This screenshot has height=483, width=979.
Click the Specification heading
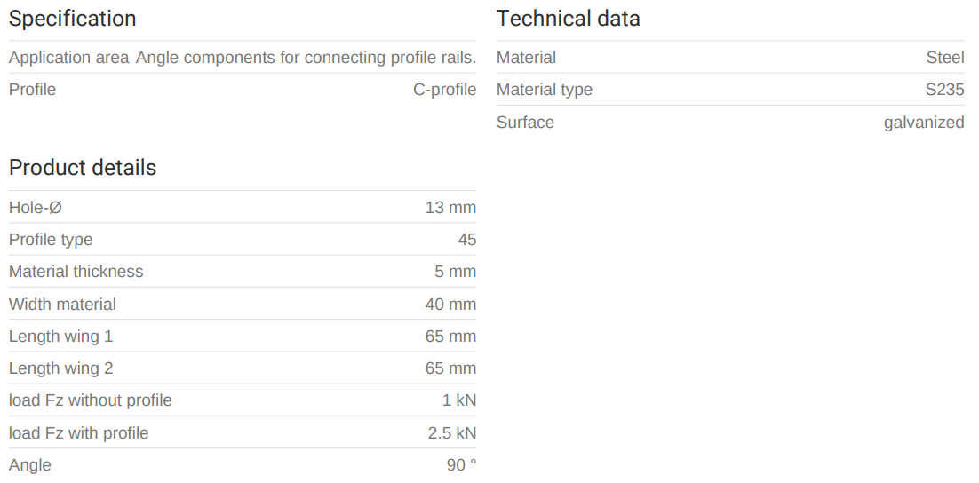[72, 19]
